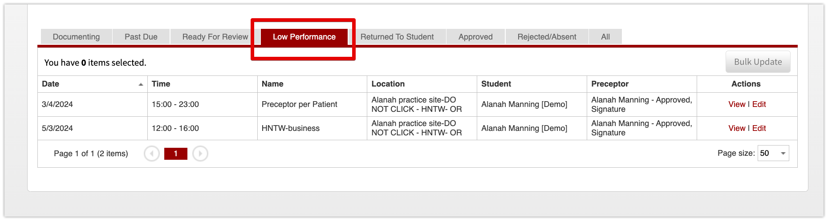The height and width of the screenshot is (221, 828).
Task: Select the Low Performance tab
Action: pos(304,37)
